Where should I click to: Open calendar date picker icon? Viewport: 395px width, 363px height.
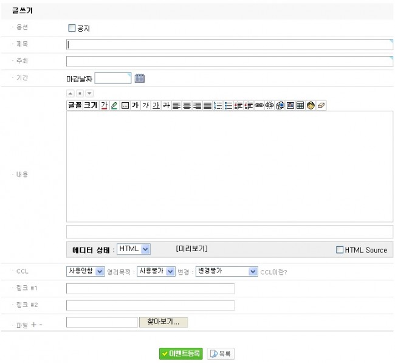(x=140, y=78)
